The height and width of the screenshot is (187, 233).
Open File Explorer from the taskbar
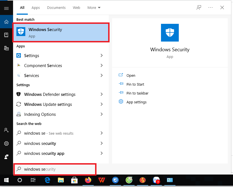coord(61,180)
